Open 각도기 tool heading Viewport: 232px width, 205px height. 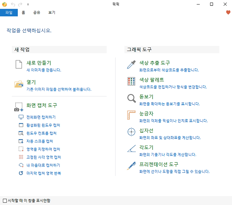[146, 147]
